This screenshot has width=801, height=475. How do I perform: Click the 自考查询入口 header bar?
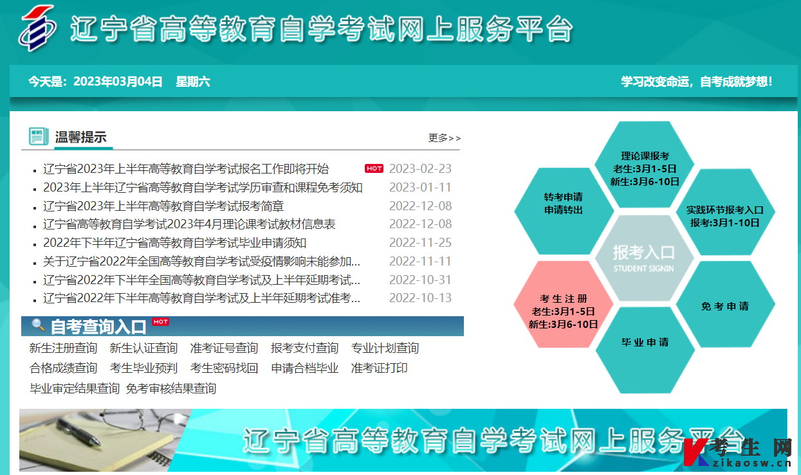coord(242,326)
